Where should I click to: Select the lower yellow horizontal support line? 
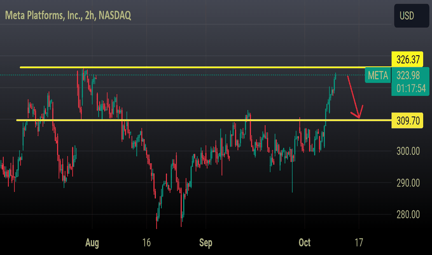point(204,120)
